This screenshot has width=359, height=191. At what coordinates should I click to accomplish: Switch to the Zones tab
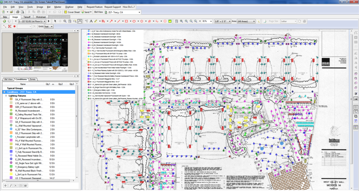coord(32,79)
